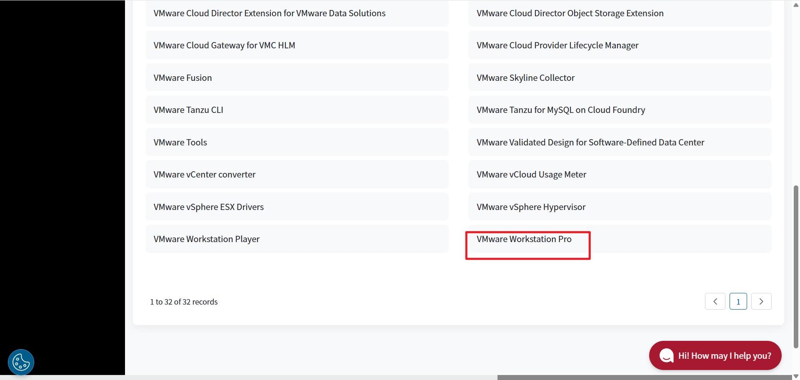Open VMware Cloud Provider Lifecycle Manager

[x=620, y=45]
